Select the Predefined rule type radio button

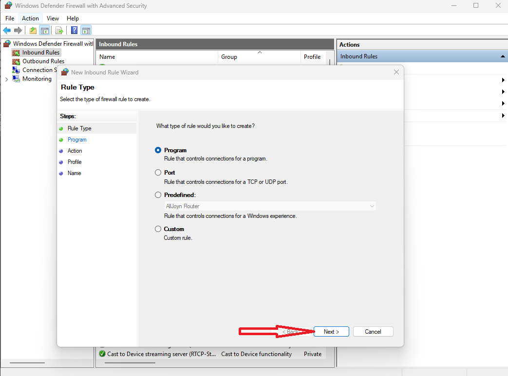pyautogui.click(x=158, y=195)
